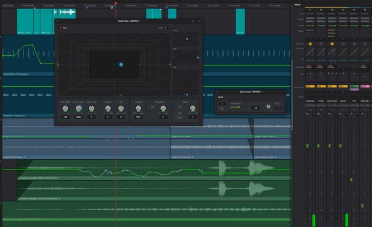The height and width of the screenshot is (227, 372).
Task: Adjust the Front/Back pan knob
Action: [x=79, y=108]
